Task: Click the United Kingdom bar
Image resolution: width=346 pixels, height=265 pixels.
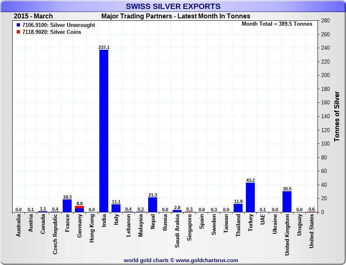Action: tap(287, 201)
